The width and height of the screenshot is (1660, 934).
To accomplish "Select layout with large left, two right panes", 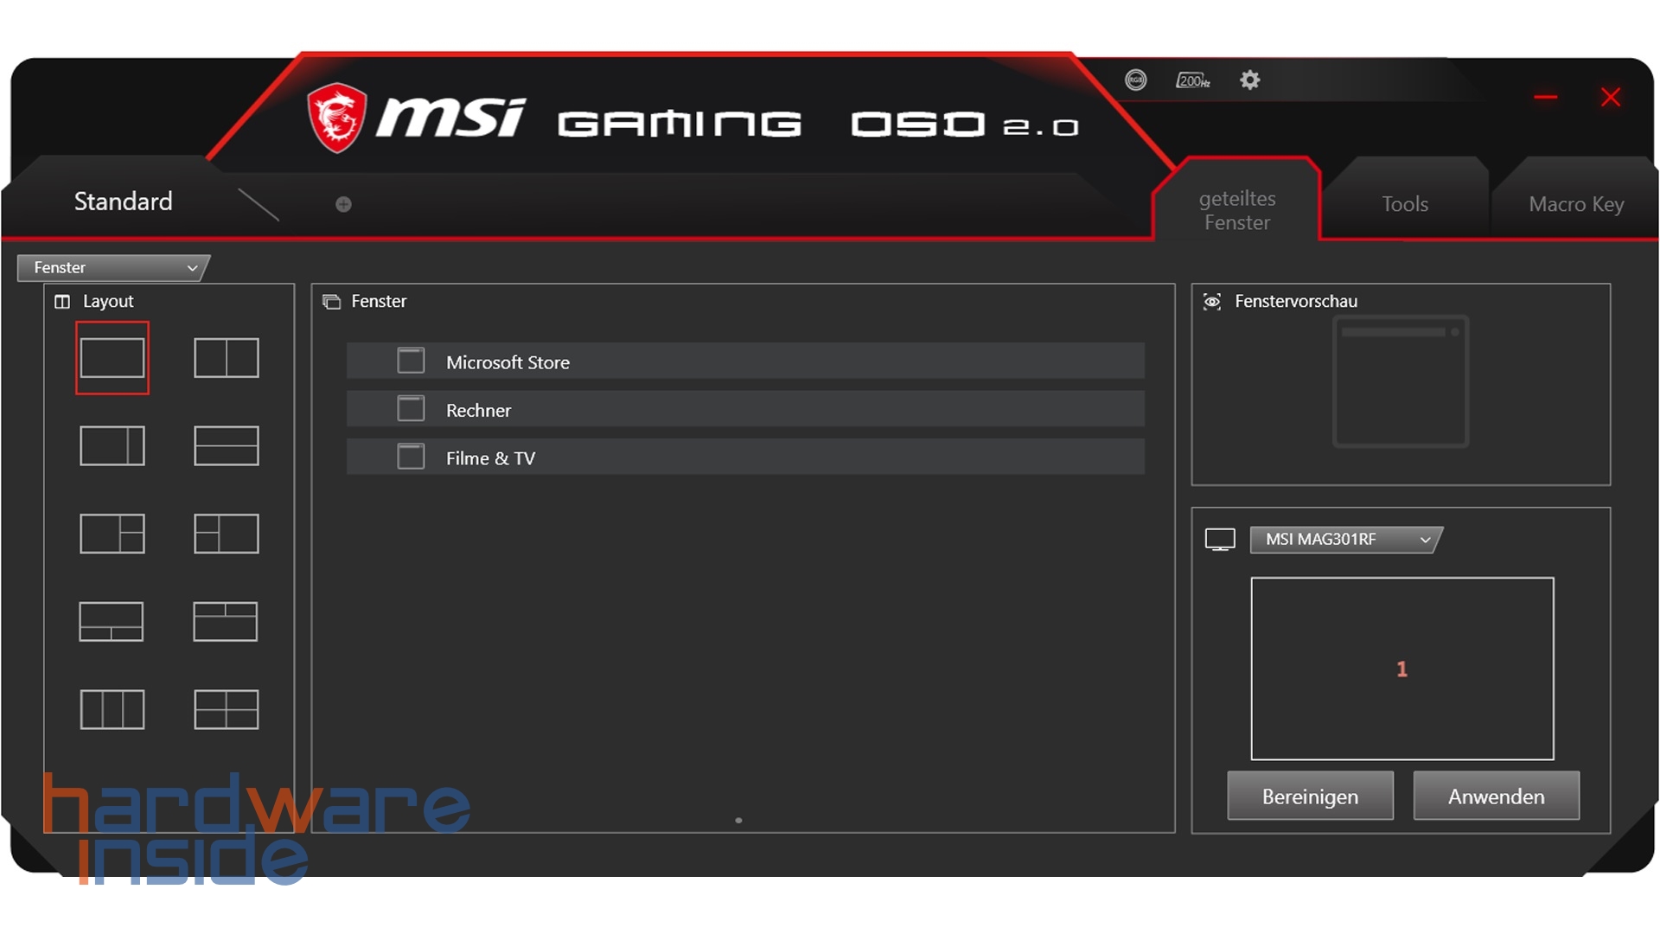I will pyautogui.click(x=112, y=534).
